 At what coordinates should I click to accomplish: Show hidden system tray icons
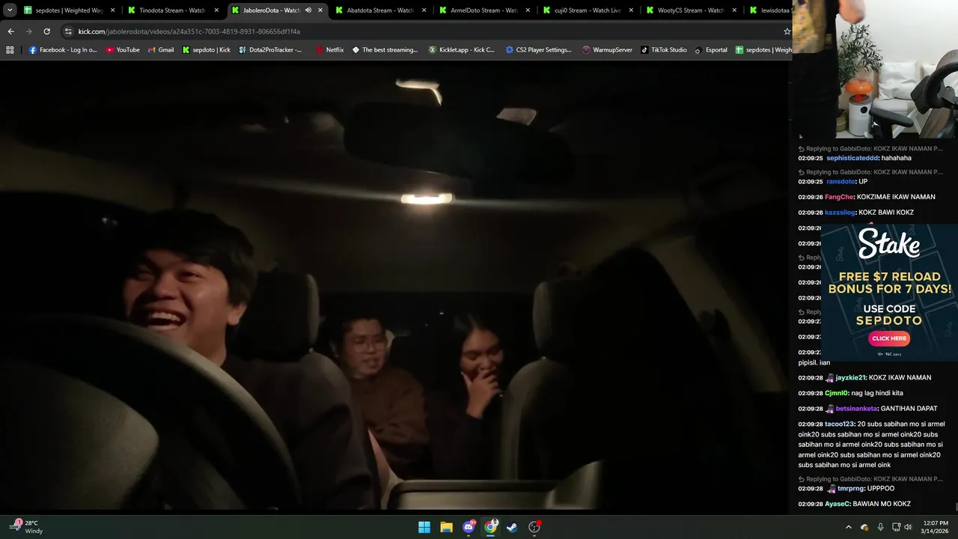[848, 527]
